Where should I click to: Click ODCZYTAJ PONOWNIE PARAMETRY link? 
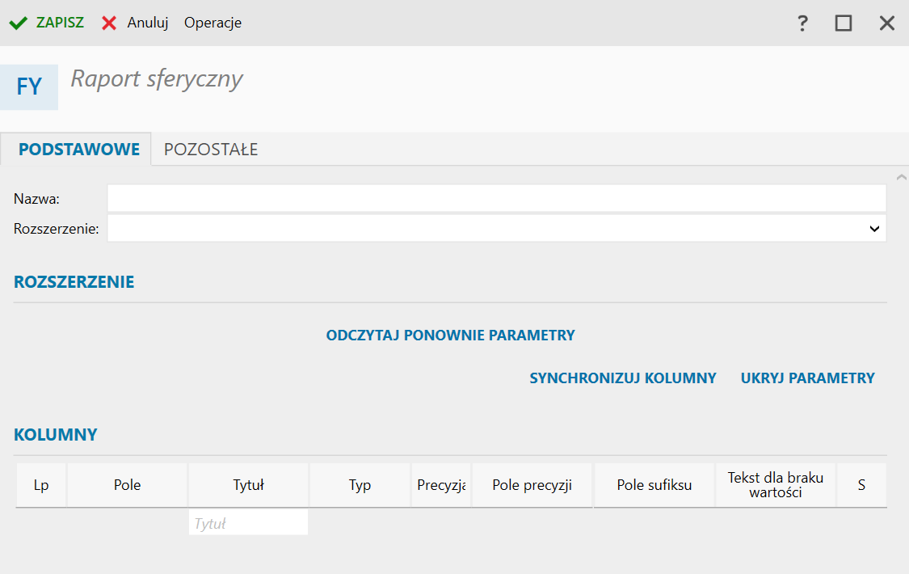click(450, 336)
